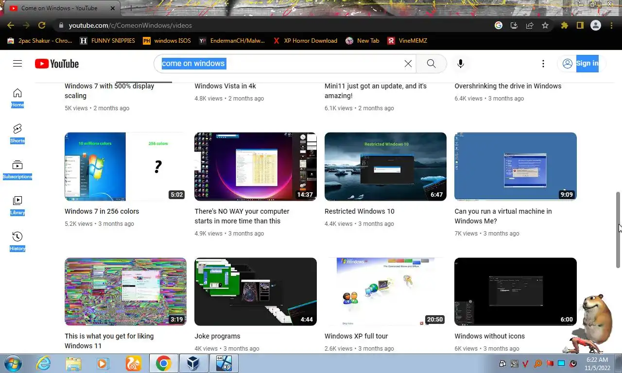Go back with browser back arrow
This screenshot has height=373, width=622.
pos(11,25)
